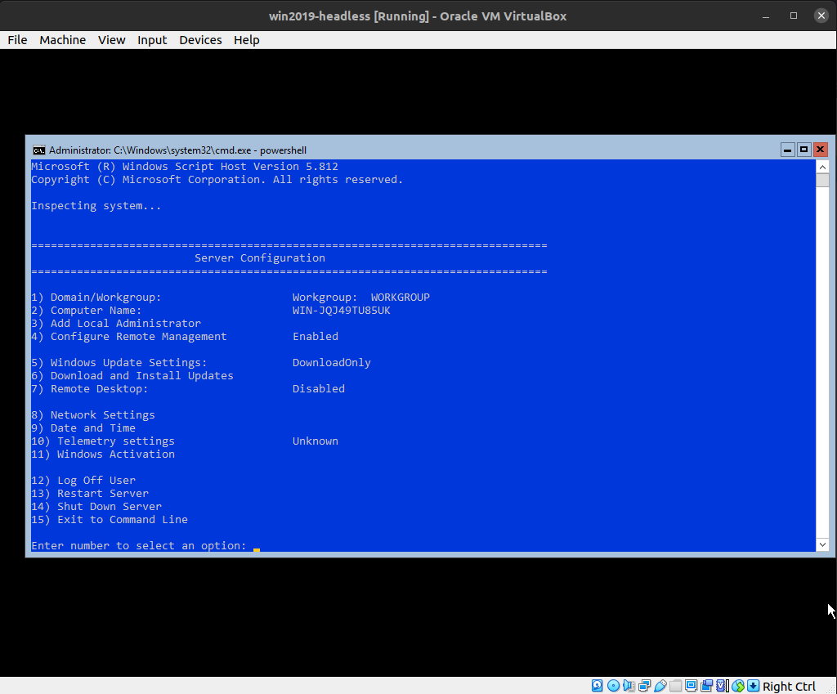Click the 'Server Configuration' heading
Image resolution: width=837 pixels, height=694 pixels.
[260, 257]
